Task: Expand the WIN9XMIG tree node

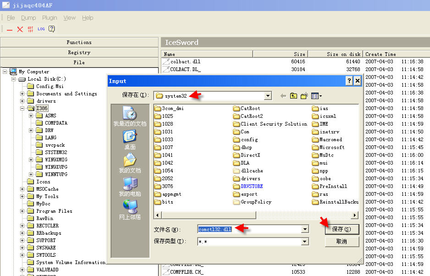Action: pos(31,160)
